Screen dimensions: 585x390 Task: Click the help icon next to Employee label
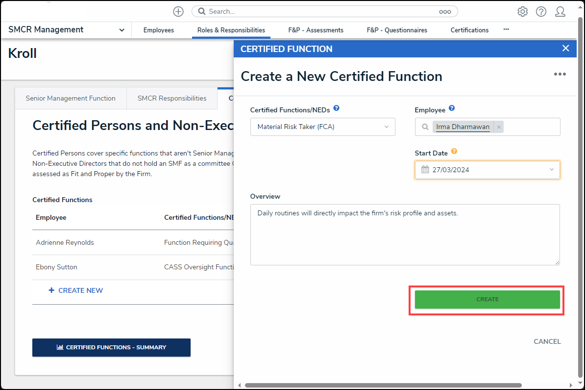point(452,108)
